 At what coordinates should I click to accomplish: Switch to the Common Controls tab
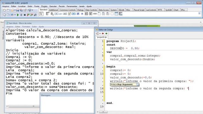(x=68, y=10)
